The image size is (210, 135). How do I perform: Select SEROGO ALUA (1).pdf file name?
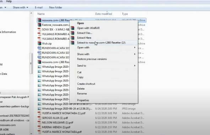pos(55,118)
